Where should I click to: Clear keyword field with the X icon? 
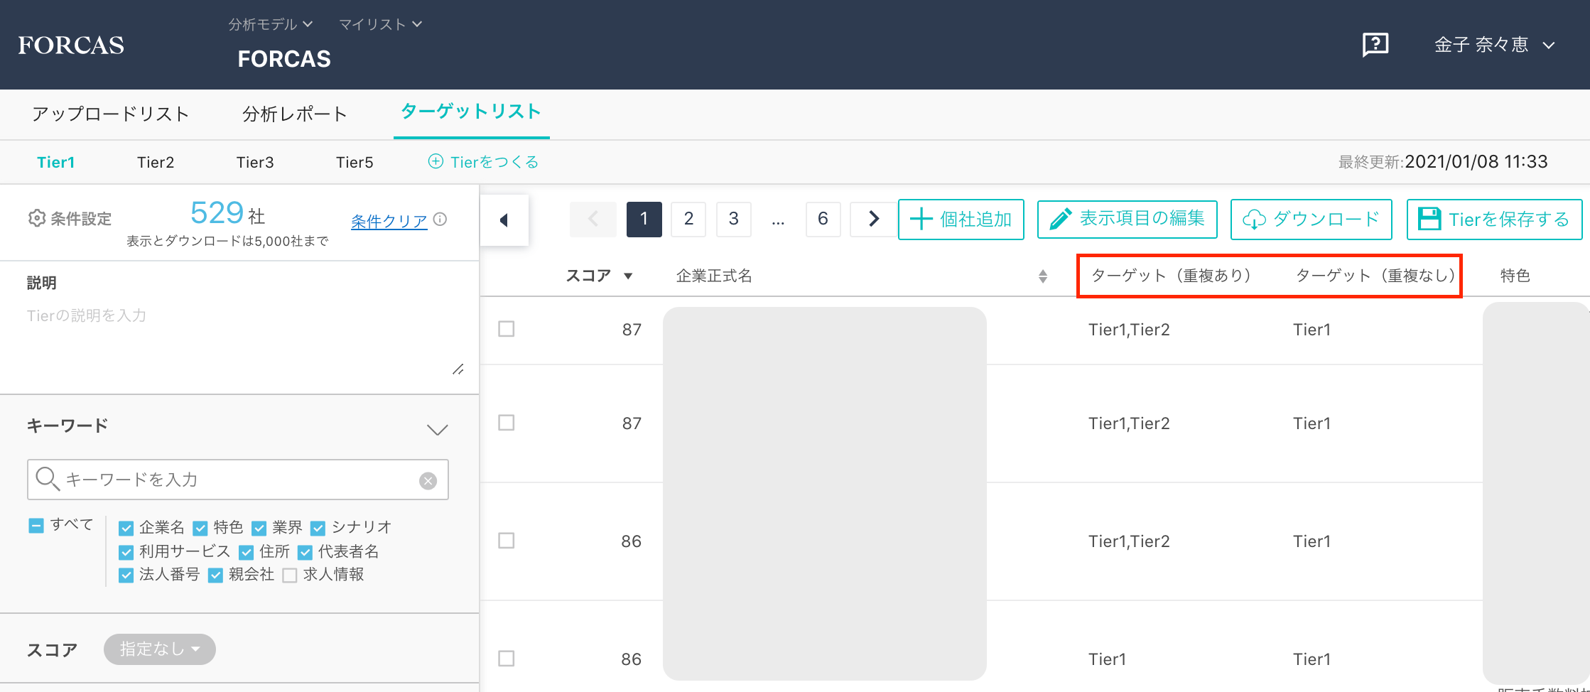click(428, 481)
